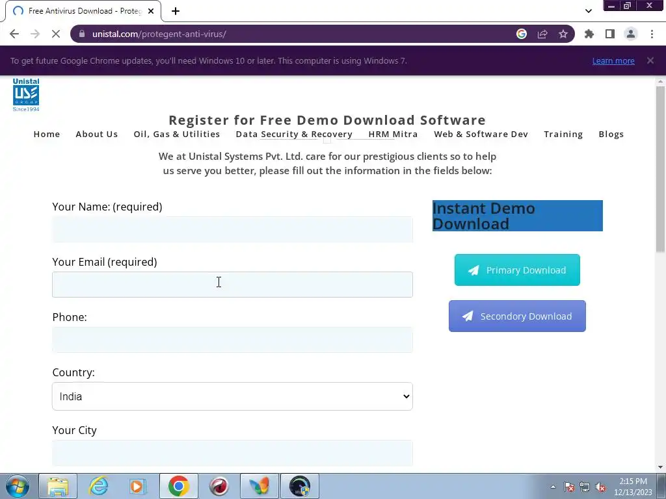Open the Windows Start menu
The image size is (666, 499).
click(18, 486)
